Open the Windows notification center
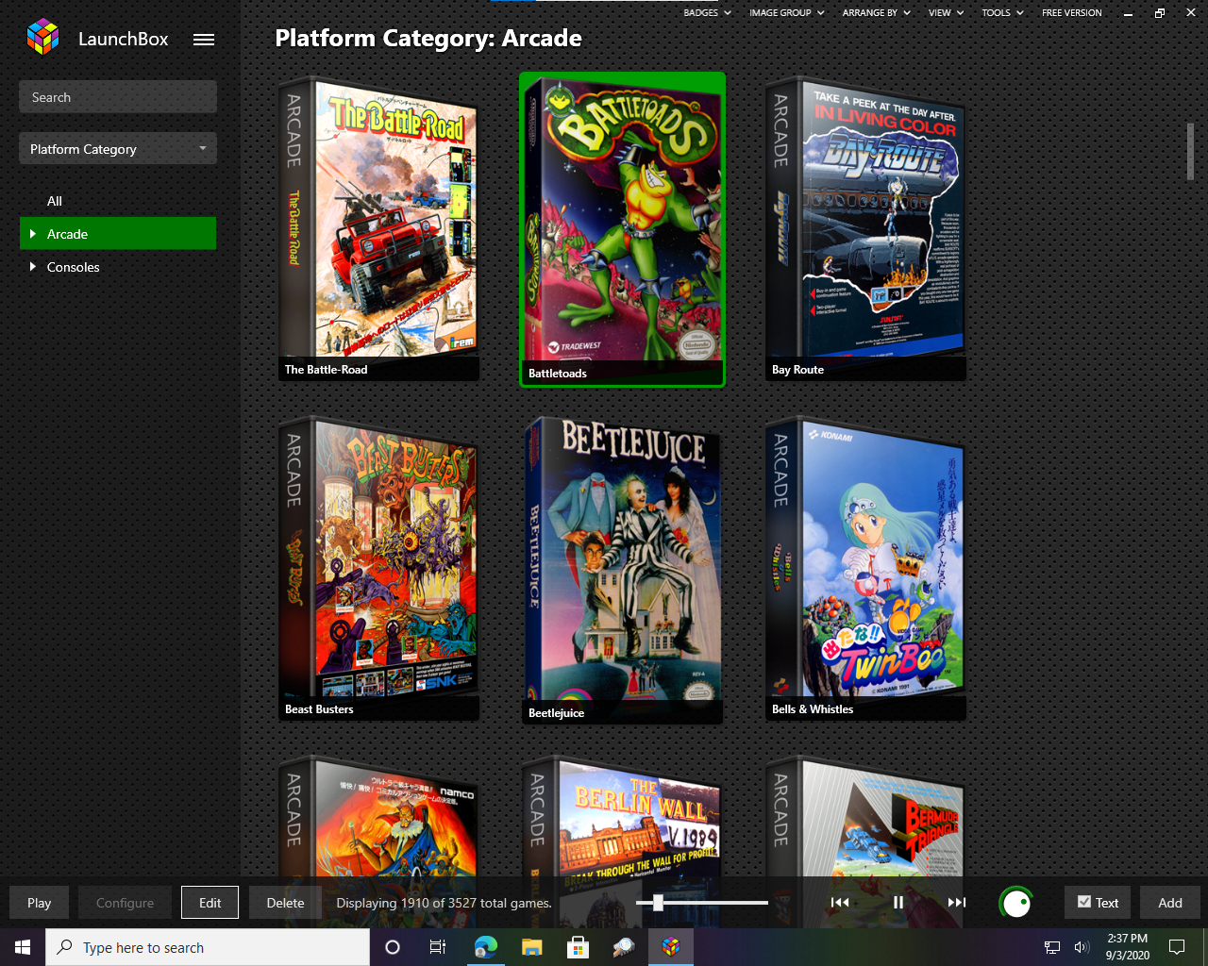 pyautogui.click(x=1177, y=947)
